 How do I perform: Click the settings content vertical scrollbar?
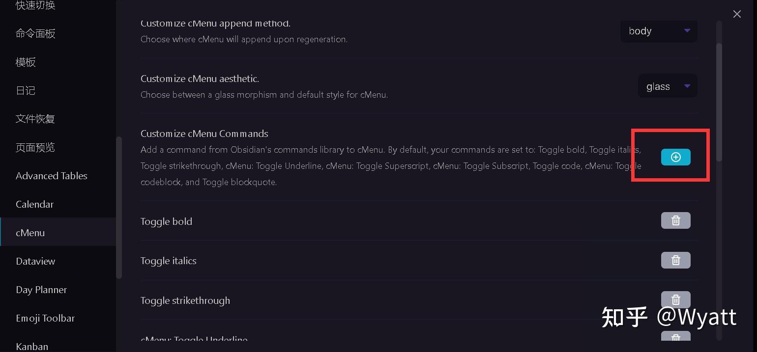click(719, 102)
